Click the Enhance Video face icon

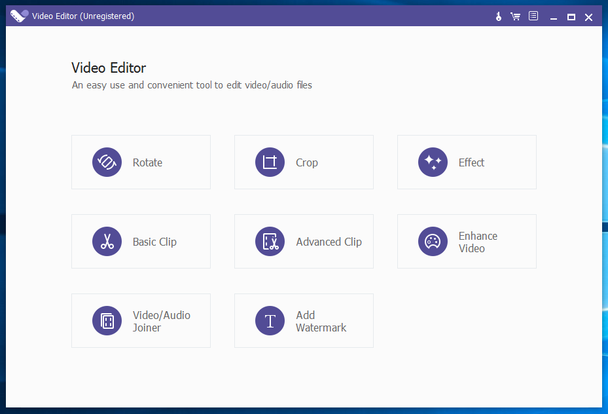pyautogui.click(x=433, y=241)
